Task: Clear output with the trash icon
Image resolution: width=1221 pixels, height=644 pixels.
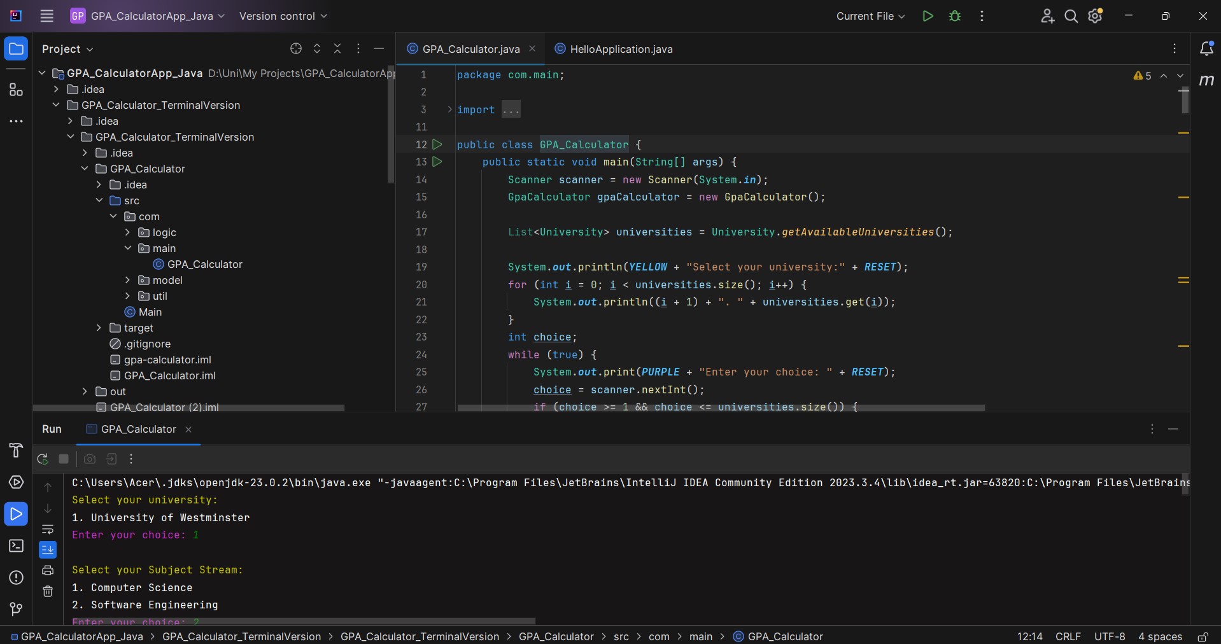Action: point(48,592)
